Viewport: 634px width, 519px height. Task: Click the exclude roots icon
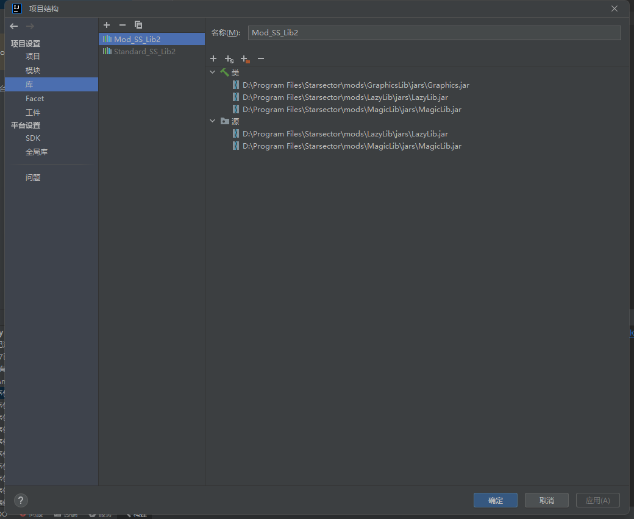pyautogui.click(x=245, y=59)
